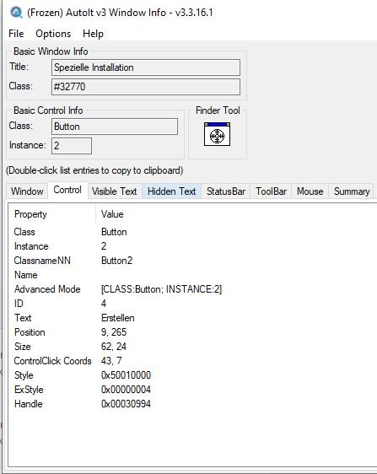Click the Finder Tool crosshair icon

(x=217, y=134)
